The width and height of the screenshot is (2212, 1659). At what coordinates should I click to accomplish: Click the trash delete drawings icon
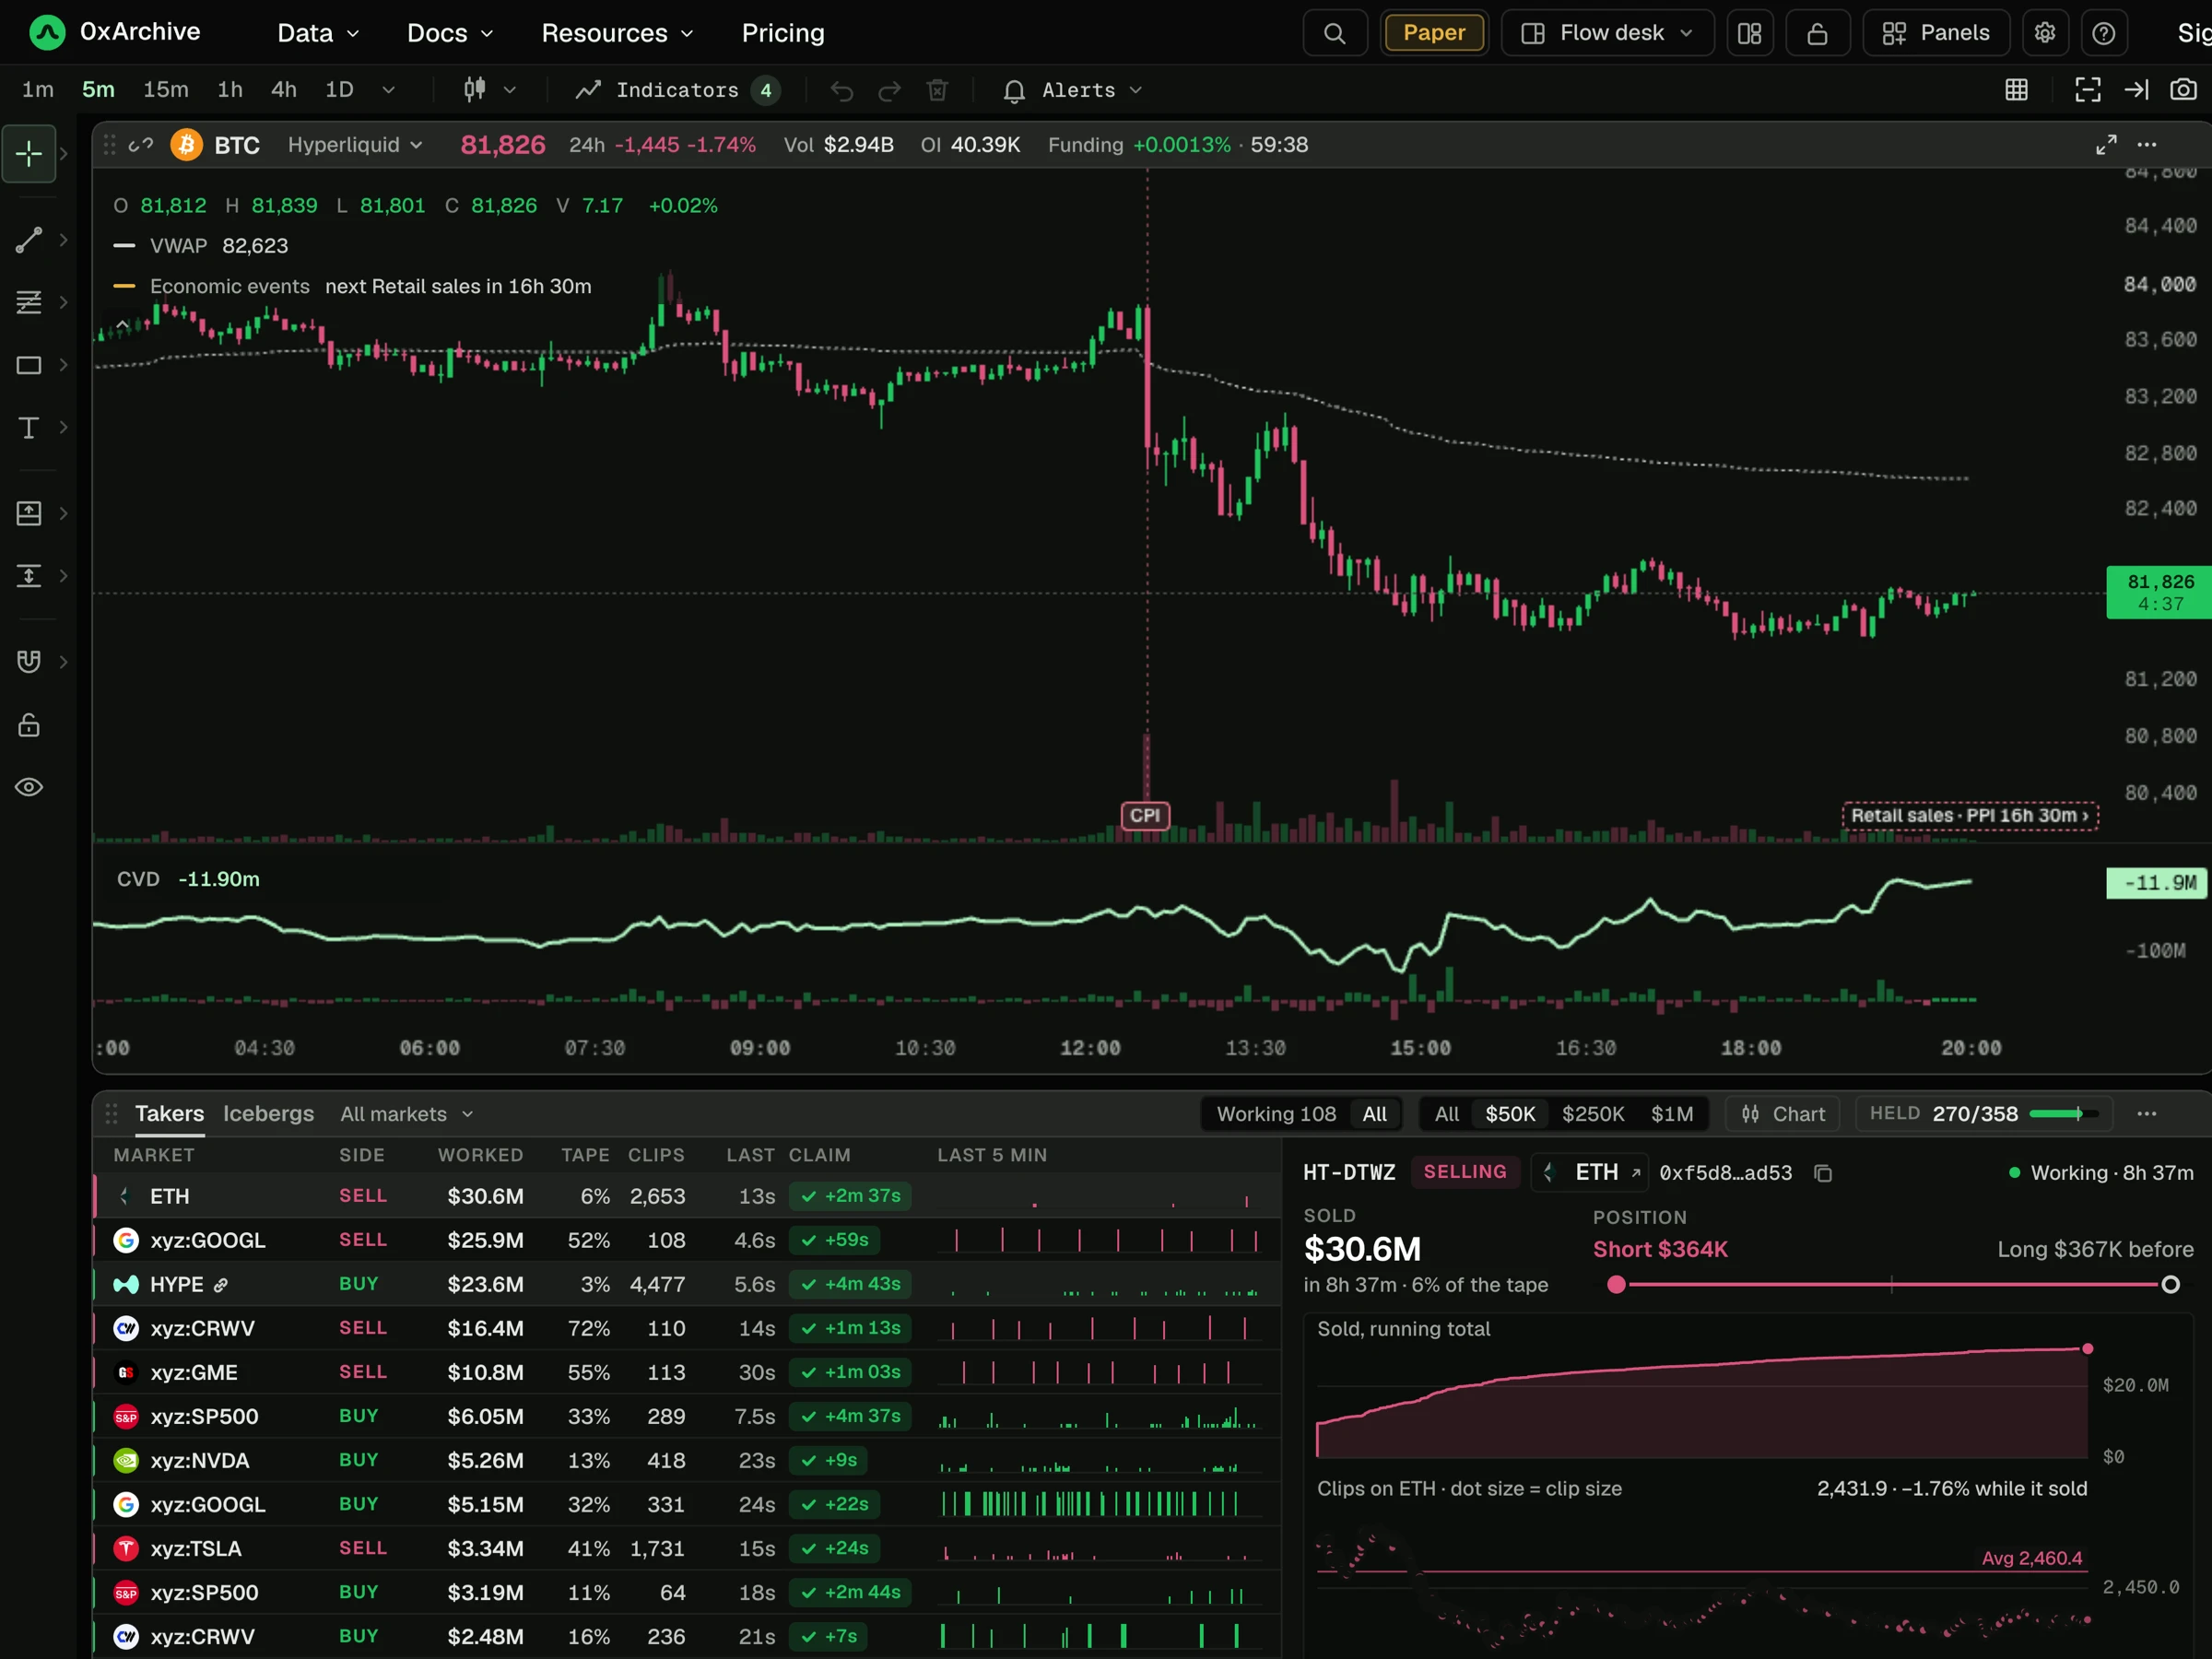click(937, 91)
